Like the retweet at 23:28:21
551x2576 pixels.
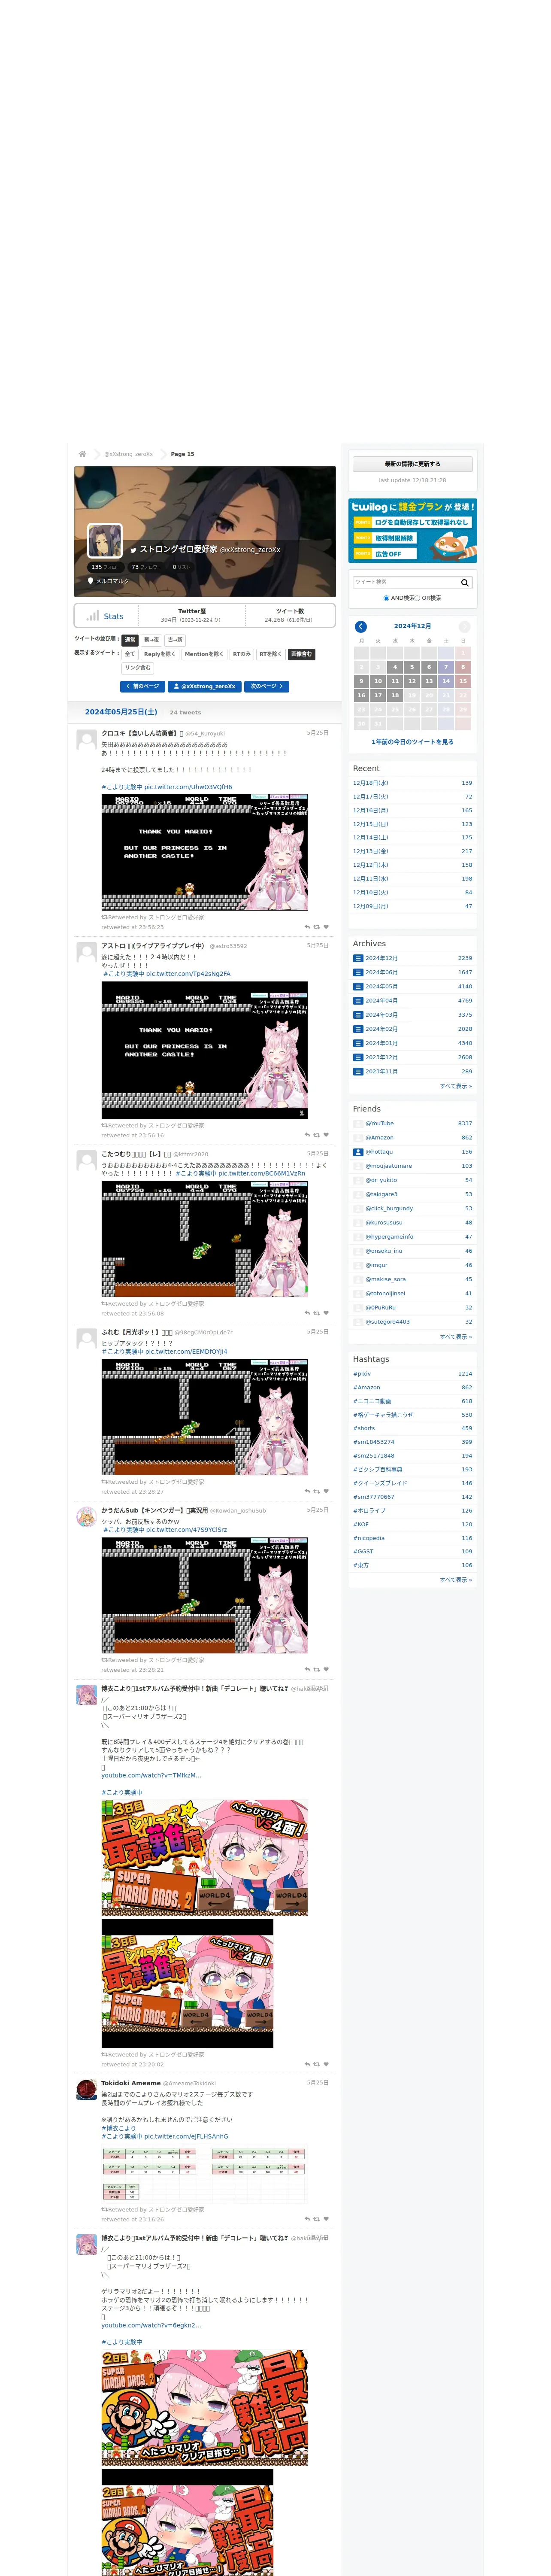click(326, 1669)
